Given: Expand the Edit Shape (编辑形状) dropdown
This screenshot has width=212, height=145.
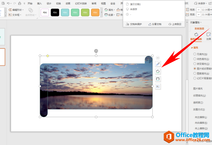Looking at the screenshot, I should click(x=17, y=10).
